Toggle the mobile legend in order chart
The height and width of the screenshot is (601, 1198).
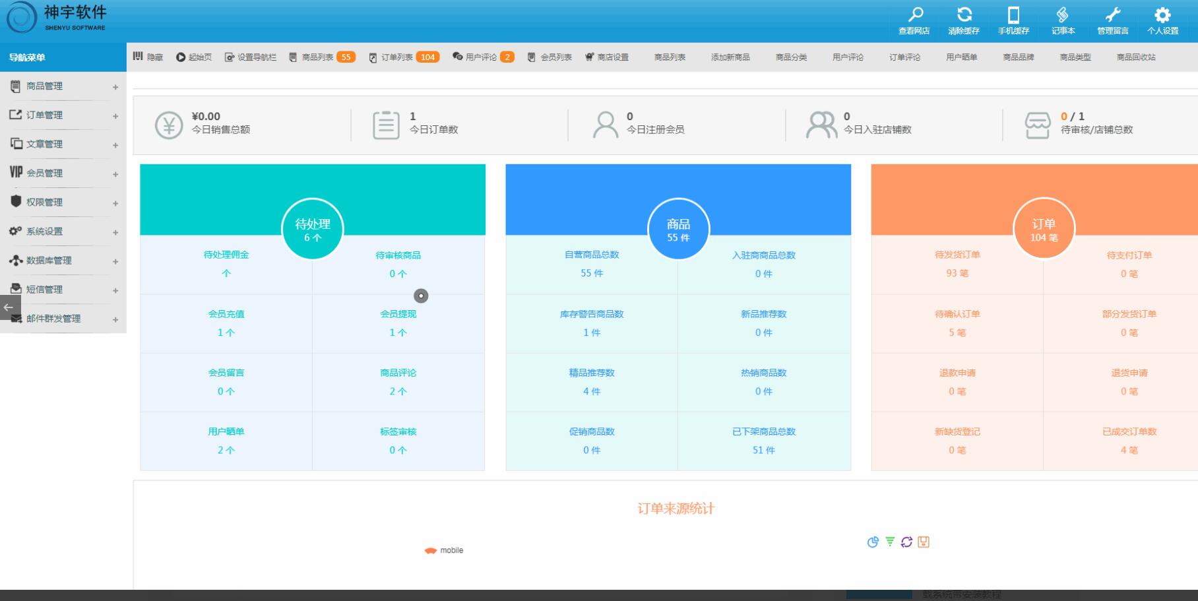pyautogui.click(x=444, y=550)
